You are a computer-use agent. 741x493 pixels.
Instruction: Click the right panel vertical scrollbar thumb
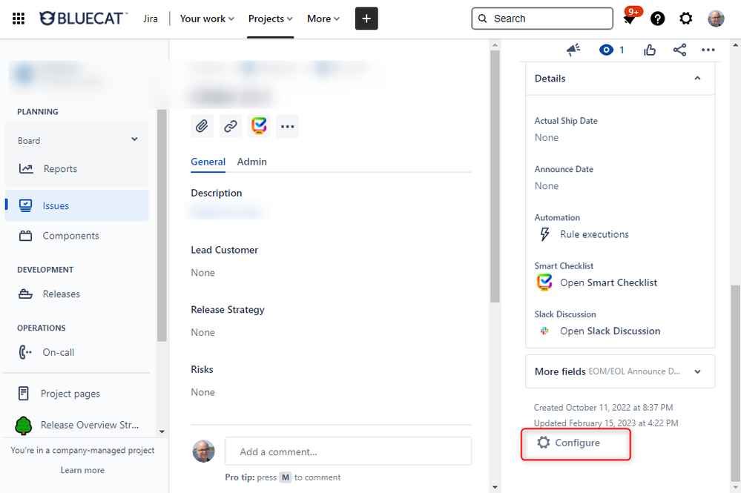pos(735,383)
